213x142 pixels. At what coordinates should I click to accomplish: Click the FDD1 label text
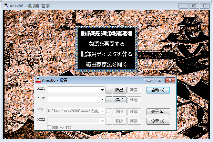[41, 88]
